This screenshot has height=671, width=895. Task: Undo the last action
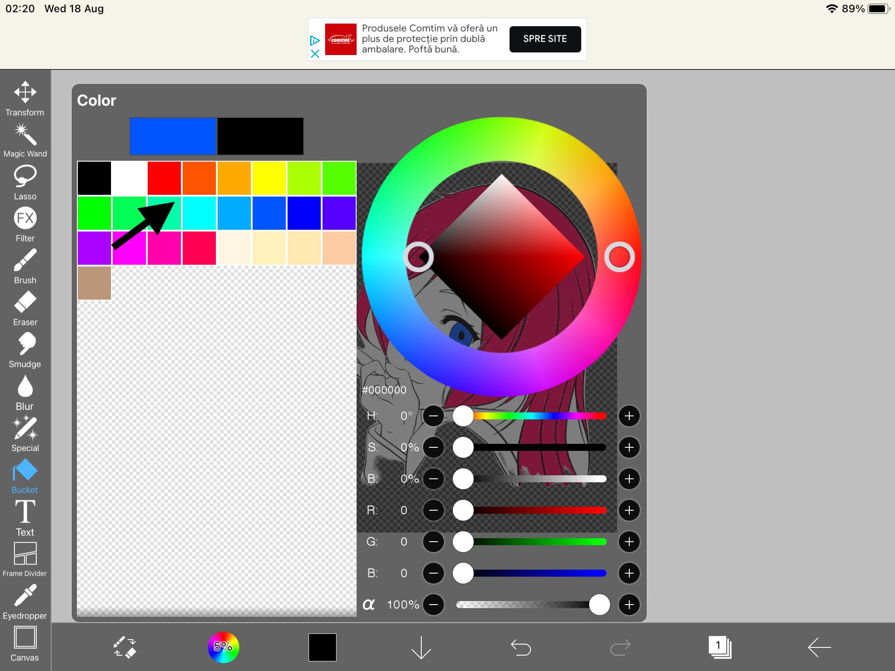(x=521, y=647)
